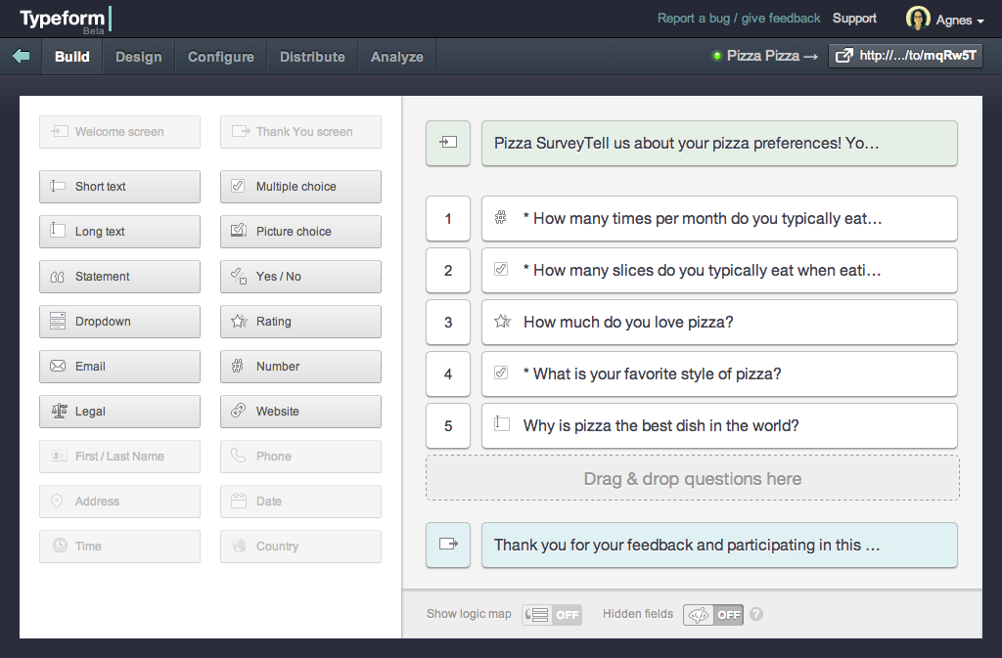Open the 'Thank you for your feedback' screen row
The height and width of the screenshot is (658, 1002).
(719, 545)
